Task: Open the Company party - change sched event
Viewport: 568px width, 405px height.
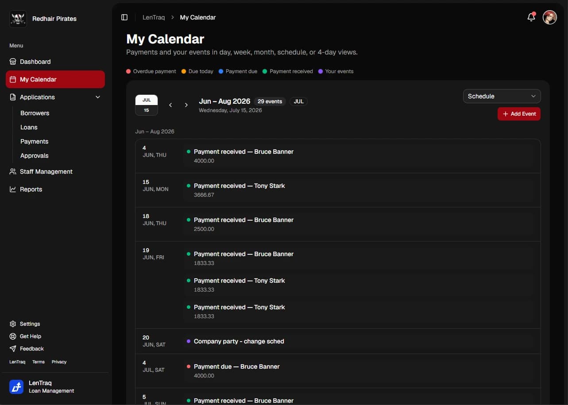Action: point(359,341)
